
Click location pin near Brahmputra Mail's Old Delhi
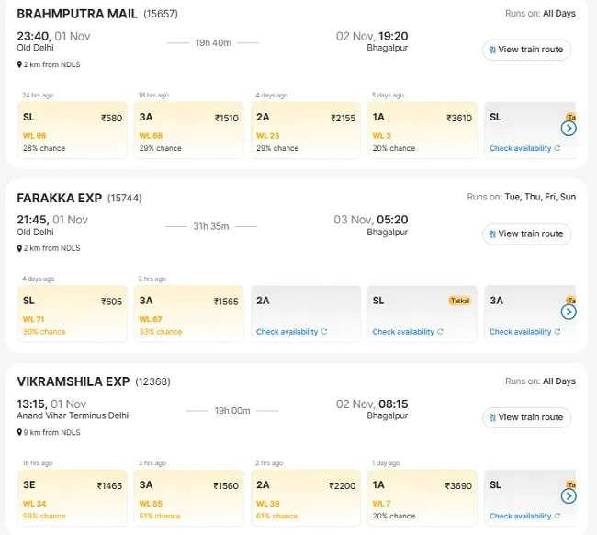click(x=19, y=64)
